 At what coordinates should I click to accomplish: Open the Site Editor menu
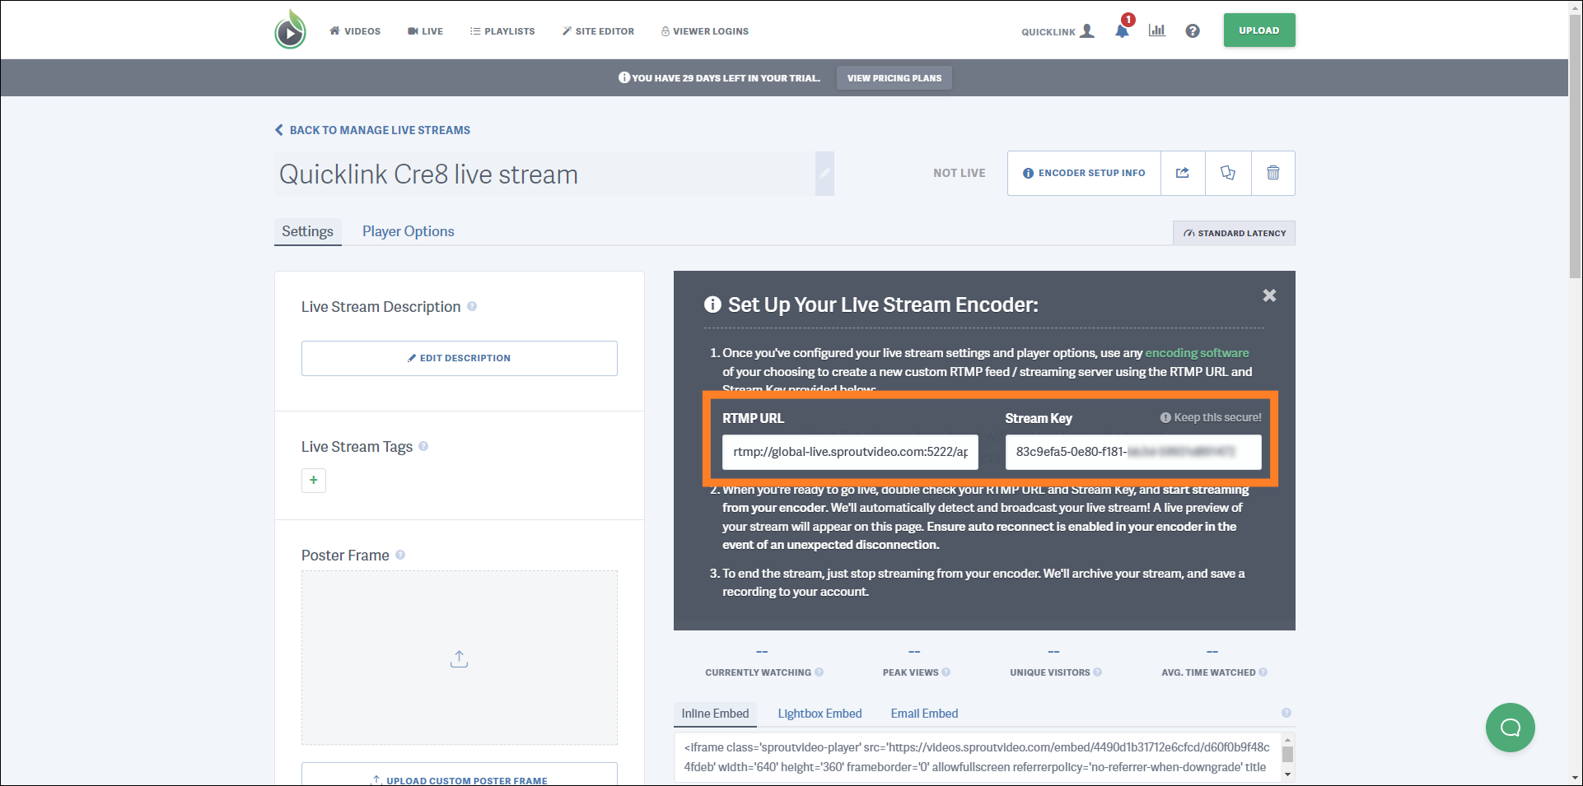coord(598,31)
